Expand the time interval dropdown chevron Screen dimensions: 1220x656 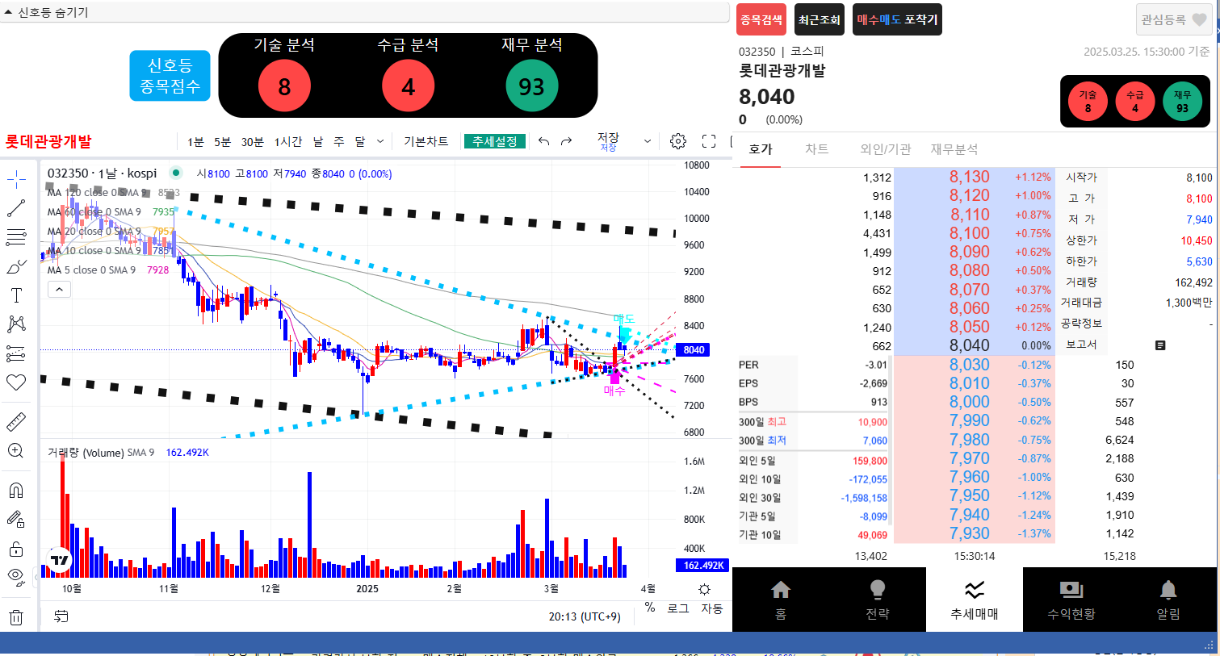(x=380, y=141)
